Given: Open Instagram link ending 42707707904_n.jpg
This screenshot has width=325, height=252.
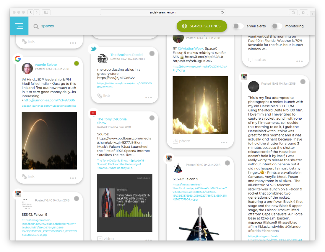Looking at the screenshot, I should 200,192.
